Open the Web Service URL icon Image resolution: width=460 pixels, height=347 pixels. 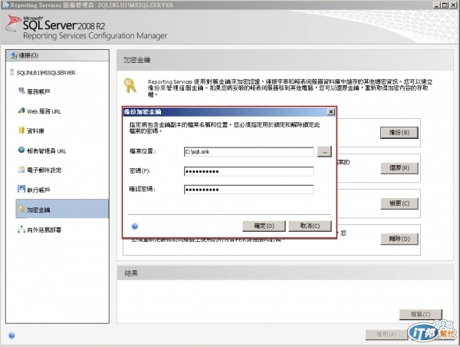pyautogui.click(x=21, y=111)
